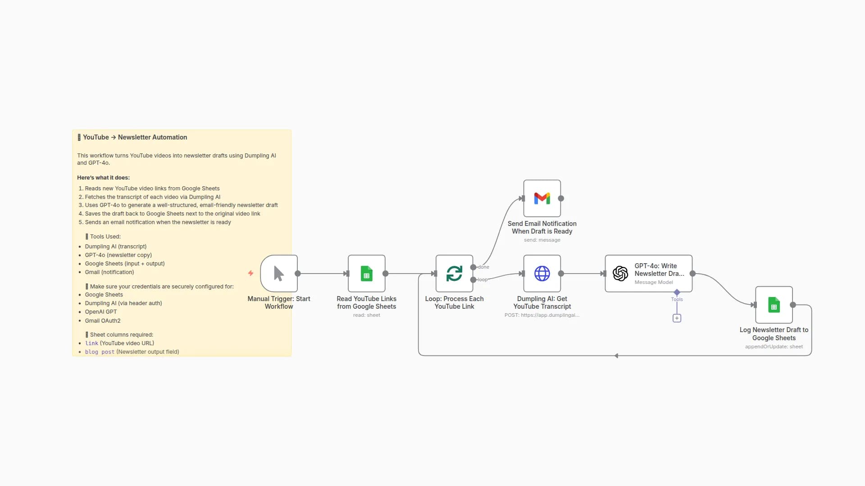
Task: Click the return-loop connection arrow at bottom
Action: click(x=616, y=356)
